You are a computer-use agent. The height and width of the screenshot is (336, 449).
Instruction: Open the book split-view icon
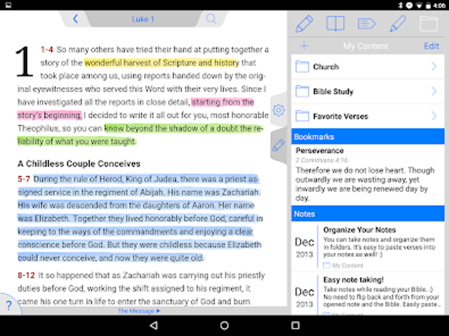click(335, 23)
